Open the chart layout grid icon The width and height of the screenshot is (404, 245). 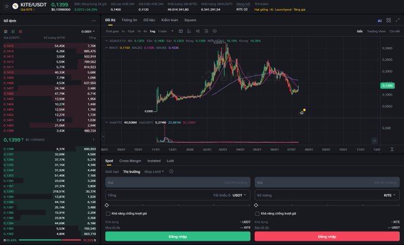389,20
